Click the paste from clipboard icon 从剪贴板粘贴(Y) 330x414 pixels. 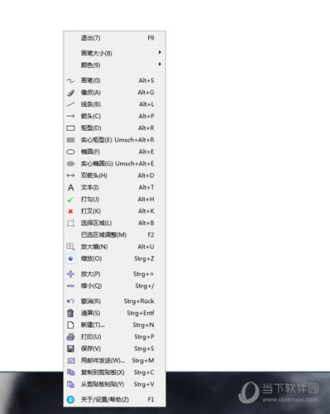coord(71,384)
